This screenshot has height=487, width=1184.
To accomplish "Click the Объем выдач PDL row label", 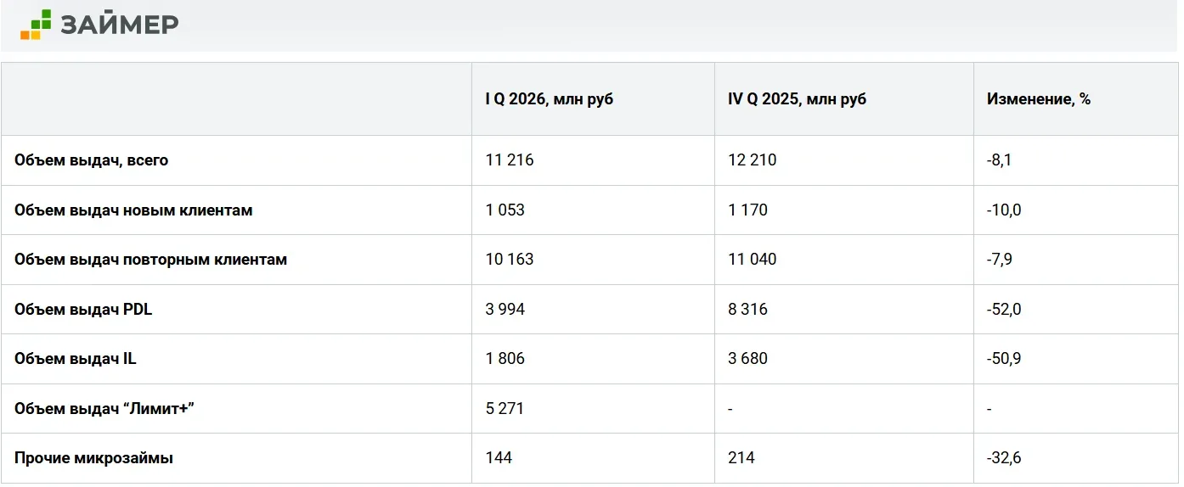I will (83, 310).
